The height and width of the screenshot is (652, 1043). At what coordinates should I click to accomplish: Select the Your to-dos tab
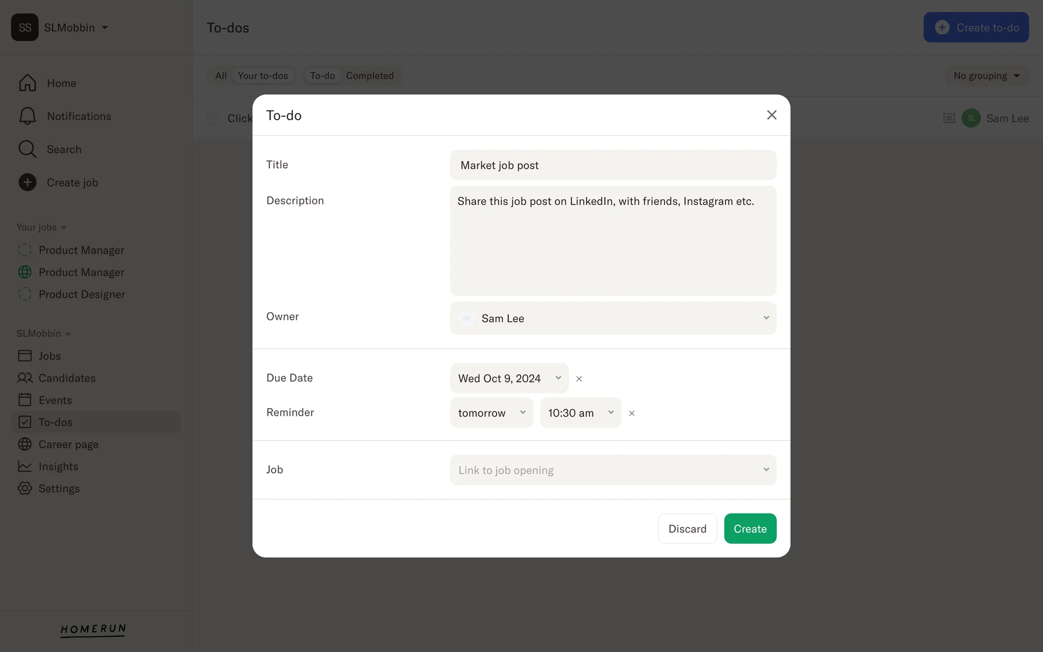coord(263,76)
